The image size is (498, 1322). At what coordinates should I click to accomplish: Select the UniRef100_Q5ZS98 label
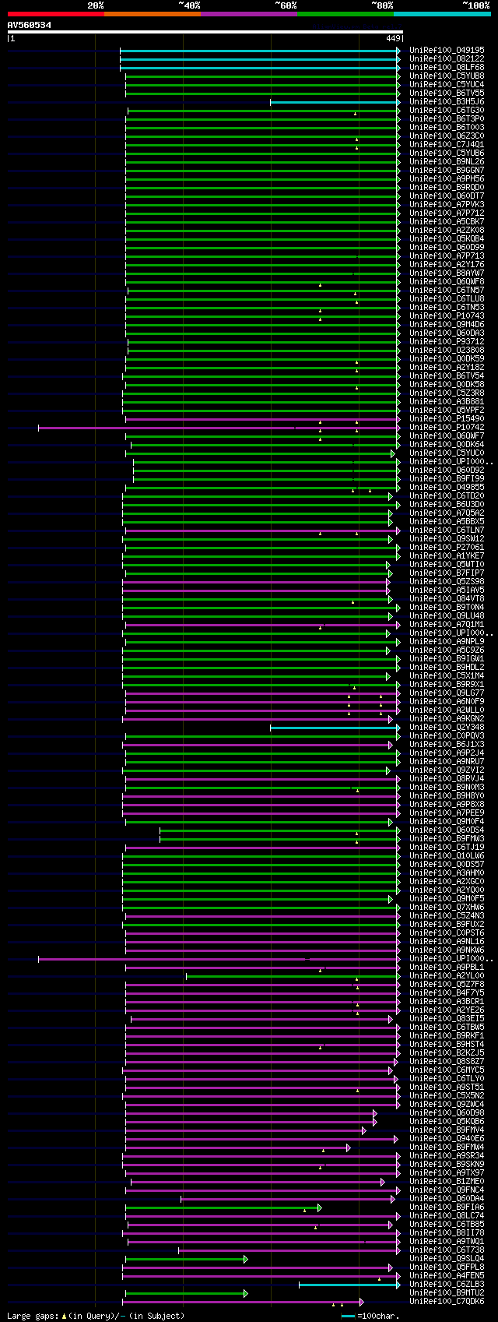pos(447,581)
